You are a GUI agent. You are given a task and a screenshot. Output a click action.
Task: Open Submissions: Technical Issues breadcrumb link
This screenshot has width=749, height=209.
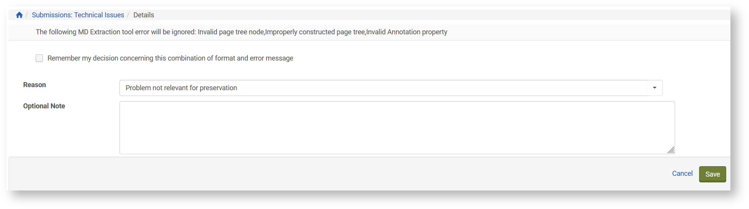tap(78, 15)
